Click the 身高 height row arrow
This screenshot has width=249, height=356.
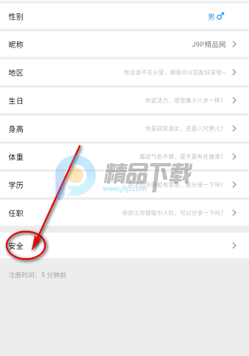point(234,128)
